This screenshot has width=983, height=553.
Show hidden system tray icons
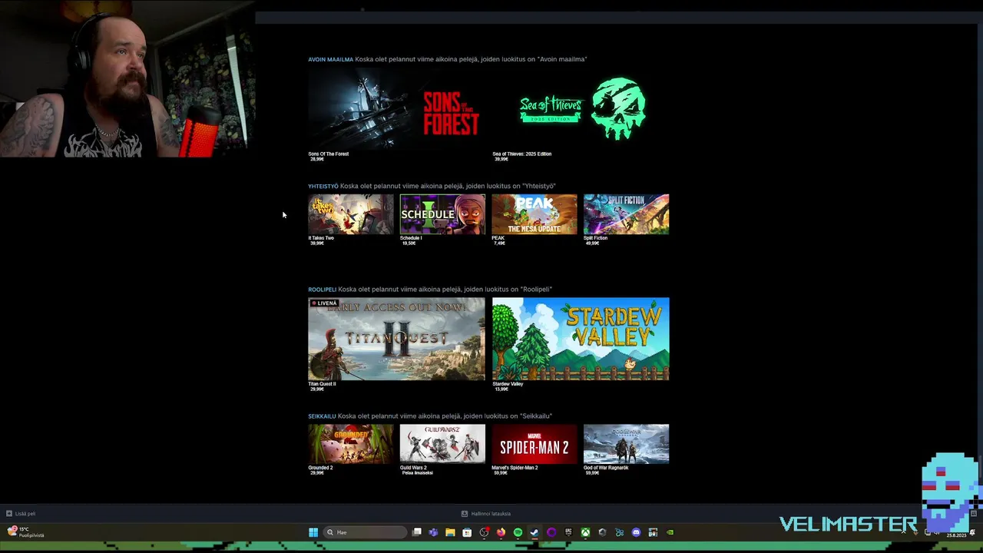tap(903, 532)
